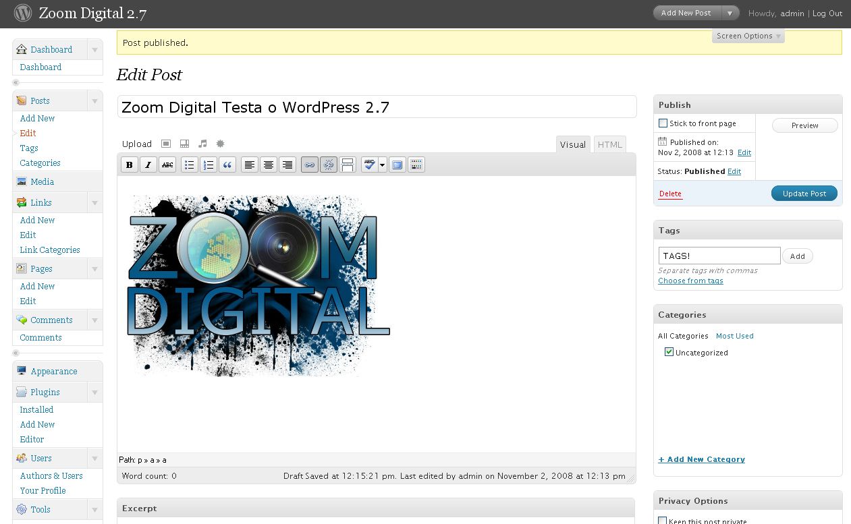The height and width of the screenshot is (524, 851).
Task: Collapse the Plugins menu section
Action: point(94,392)
